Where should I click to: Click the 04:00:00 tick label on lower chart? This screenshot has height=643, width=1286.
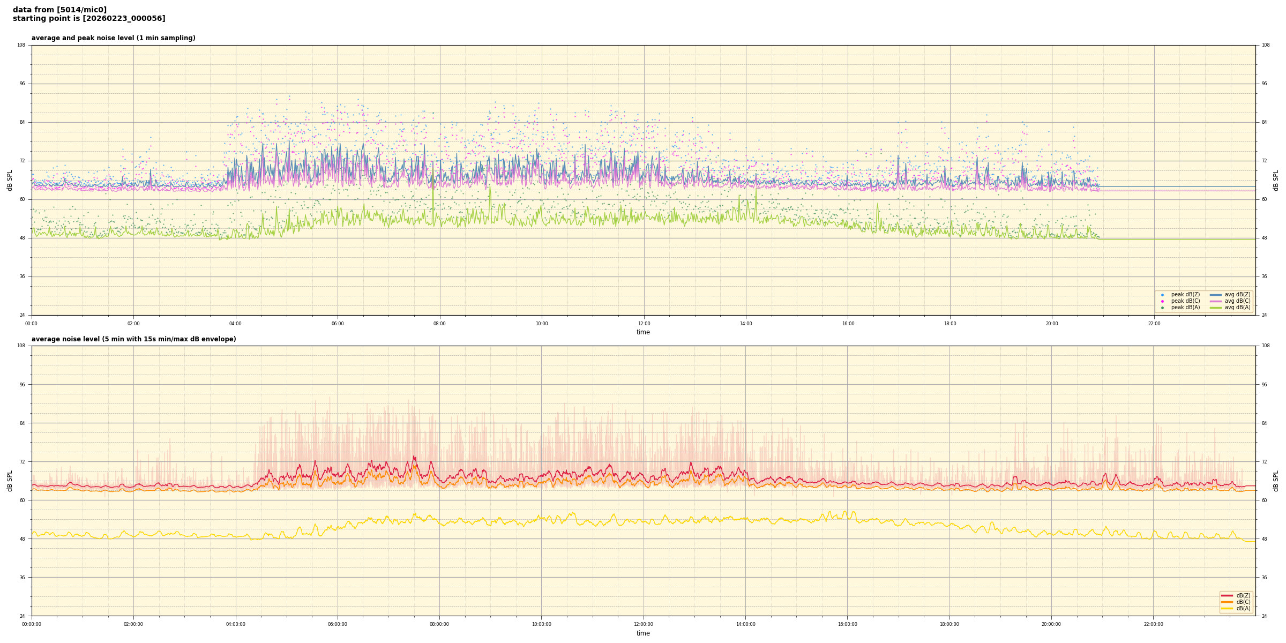(x=236, y=624)
